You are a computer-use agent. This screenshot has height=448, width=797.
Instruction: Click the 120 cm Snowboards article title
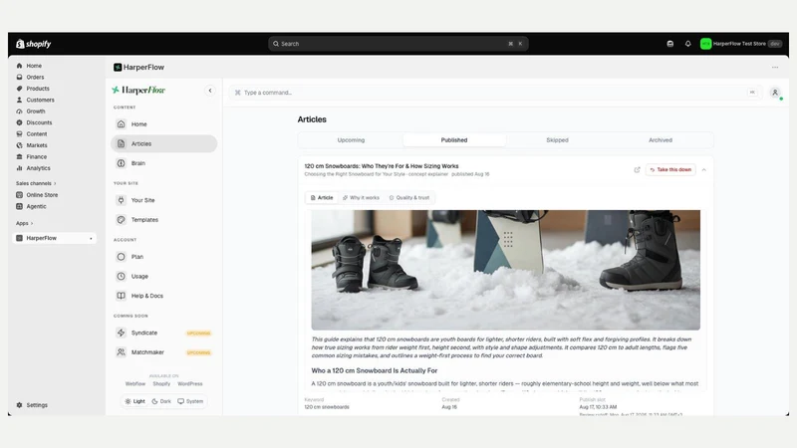[x=382, y=166]
